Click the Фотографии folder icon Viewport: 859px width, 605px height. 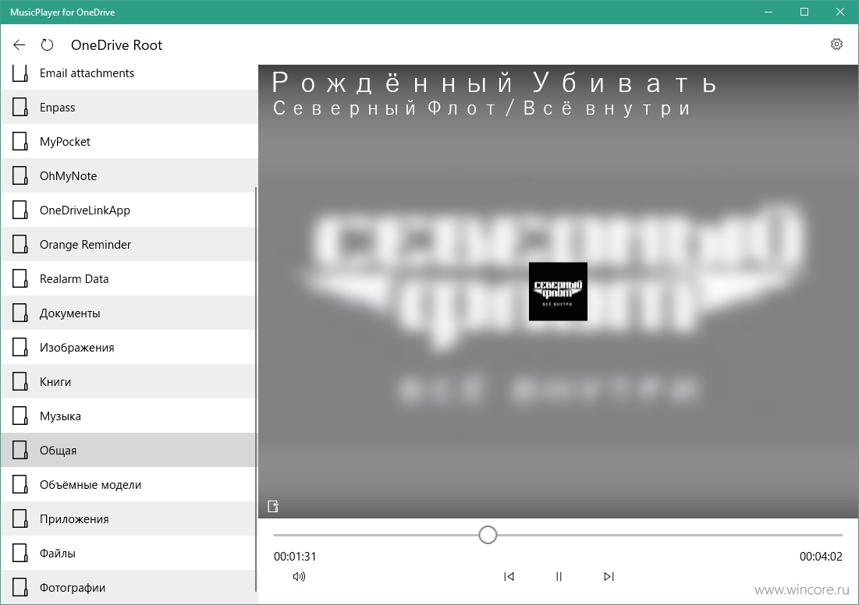click(20, 588)
